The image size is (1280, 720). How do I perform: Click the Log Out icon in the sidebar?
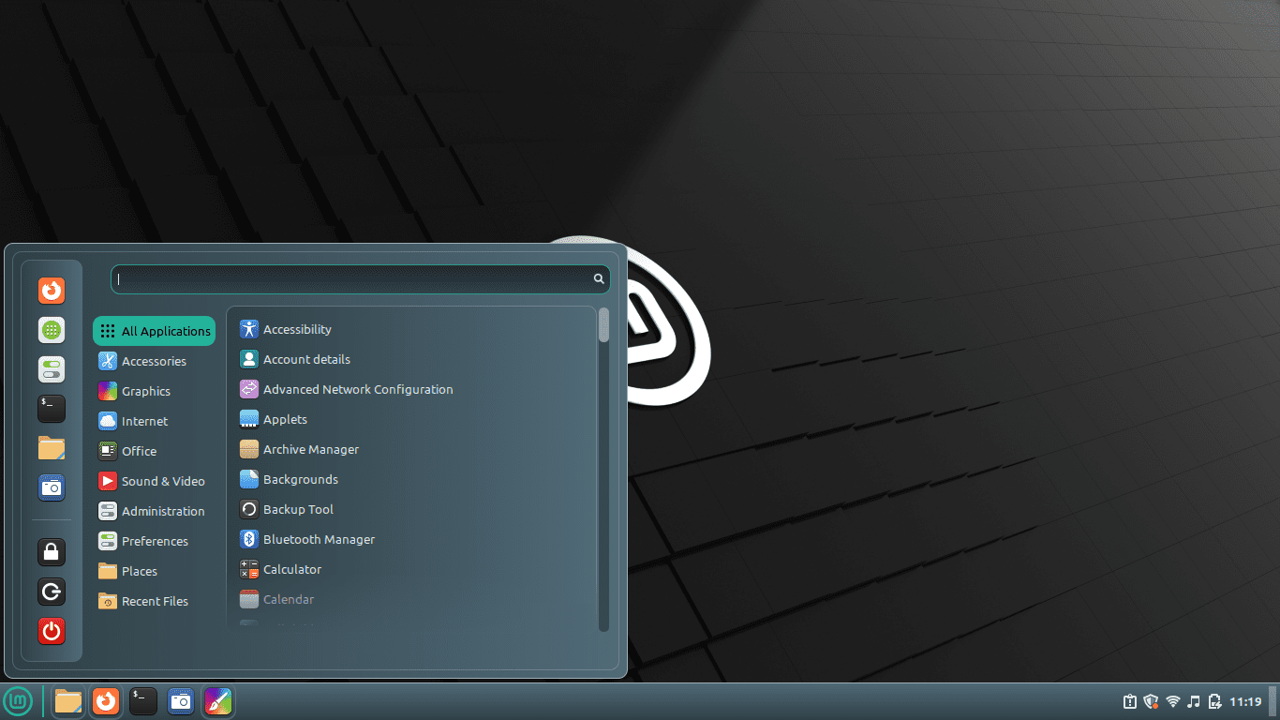(x=52, y=592)
